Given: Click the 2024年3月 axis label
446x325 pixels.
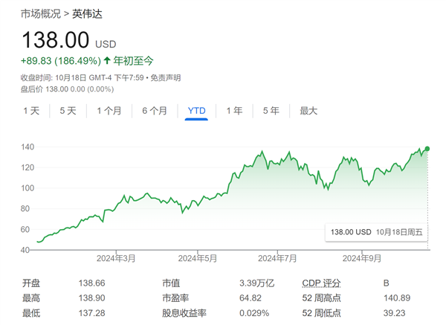Looking at the screenshot, I should 116,259.
